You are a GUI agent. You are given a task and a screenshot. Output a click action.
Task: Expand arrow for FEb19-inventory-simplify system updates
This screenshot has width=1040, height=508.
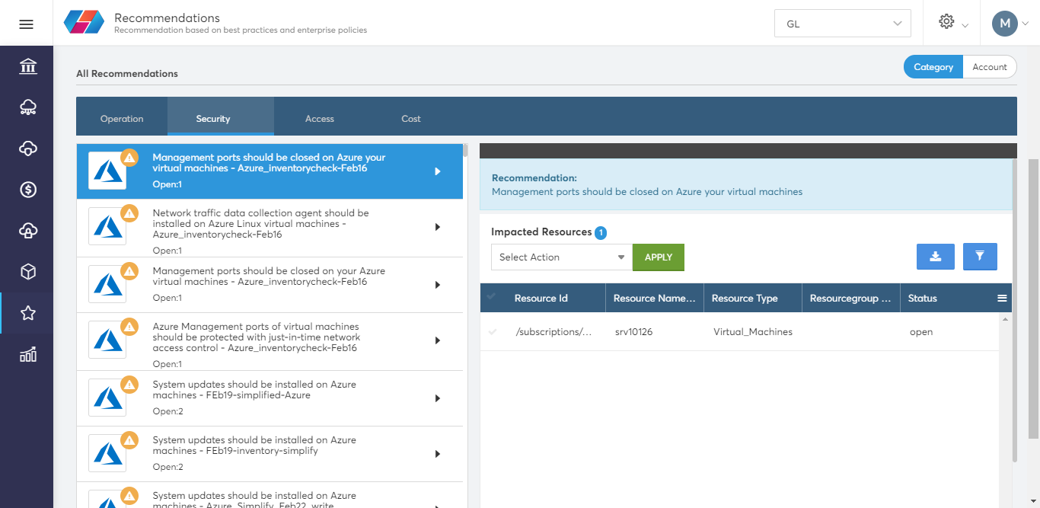[x=438, y=454]
